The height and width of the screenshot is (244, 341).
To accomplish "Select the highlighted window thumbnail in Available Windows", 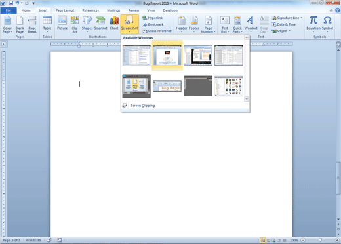I will click(167, 55).
